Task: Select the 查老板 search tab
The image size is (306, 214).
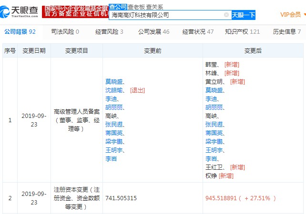Action: [136, 7]
